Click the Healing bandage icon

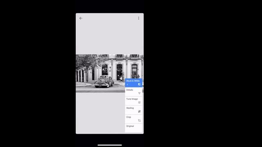pos(139,111)
